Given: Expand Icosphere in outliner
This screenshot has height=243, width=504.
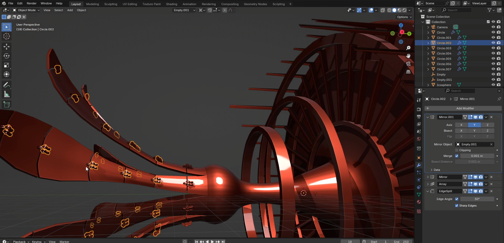Looking at the screenshot, I should pyautogui.click(x=428, y=85).
